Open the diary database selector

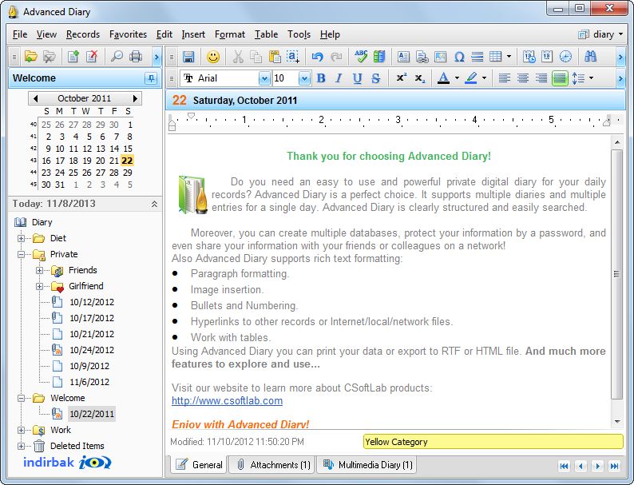(x=600, y=34)
